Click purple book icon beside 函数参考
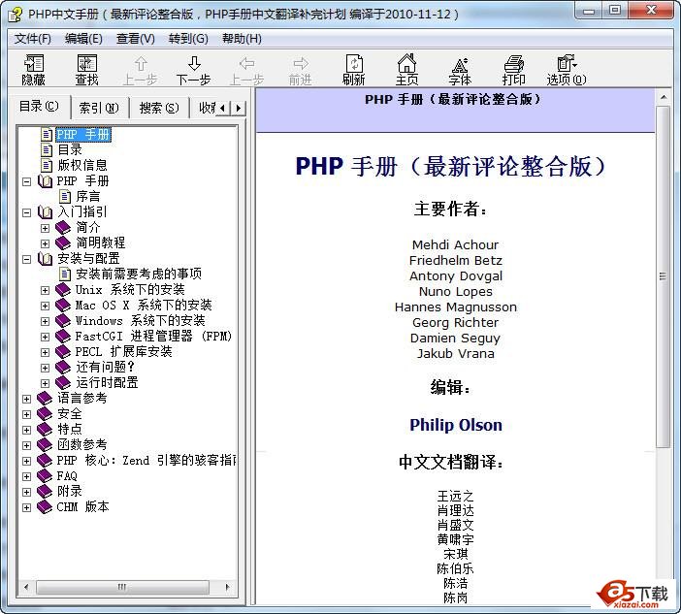The height and width of the screenshot is (614, 681). tap(45, 445)
